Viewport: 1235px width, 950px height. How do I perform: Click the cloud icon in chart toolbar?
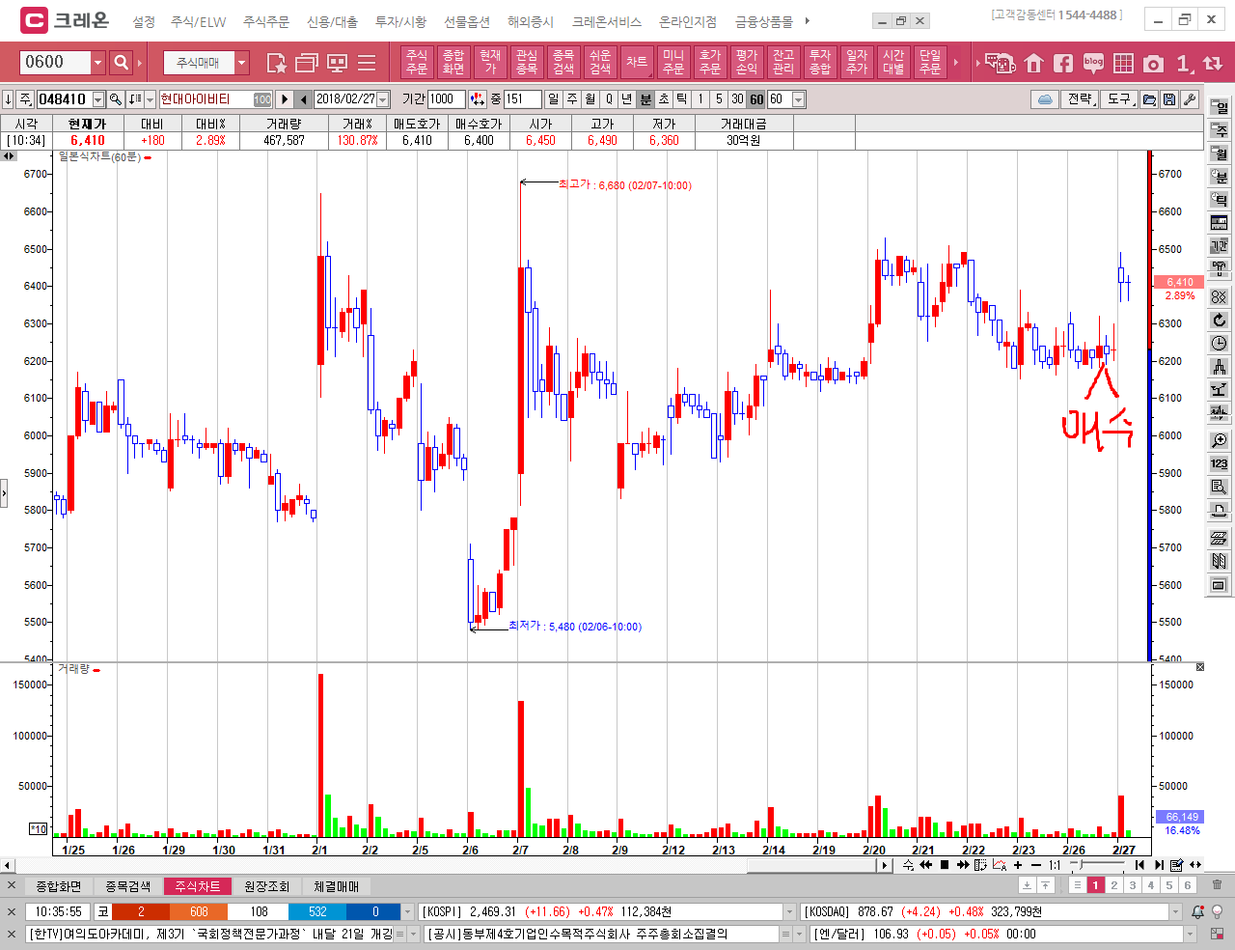(x=1044, y=99)
